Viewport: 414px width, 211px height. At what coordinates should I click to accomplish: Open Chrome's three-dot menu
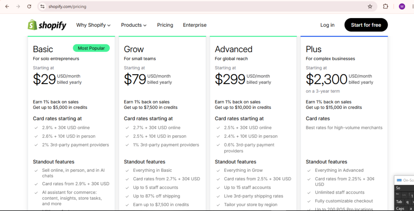tap(412, 6)
